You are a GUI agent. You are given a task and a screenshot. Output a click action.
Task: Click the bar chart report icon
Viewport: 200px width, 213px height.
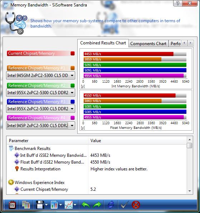[x=54, y=205]
